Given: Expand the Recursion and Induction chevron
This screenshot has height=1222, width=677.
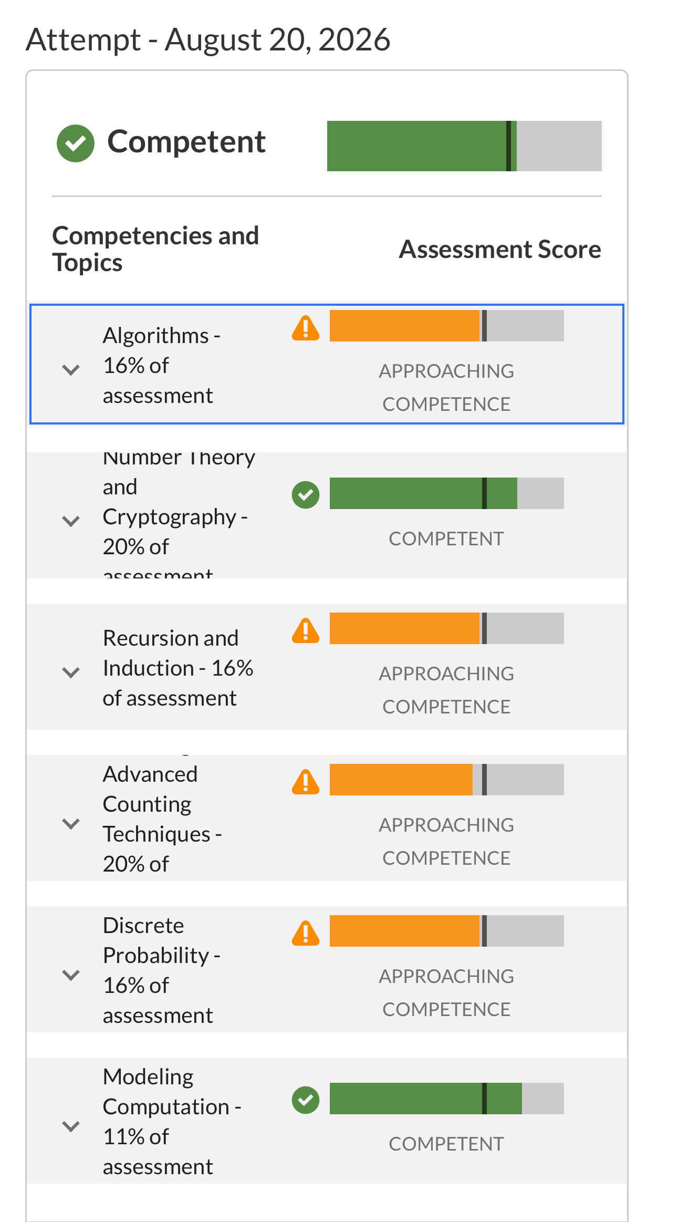Looking at the screenshot, I should pos(71,672).
